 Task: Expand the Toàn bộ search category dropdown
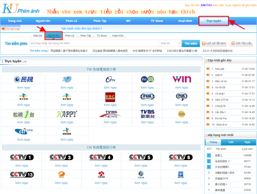pyautogui.click(x=170, y=43)
